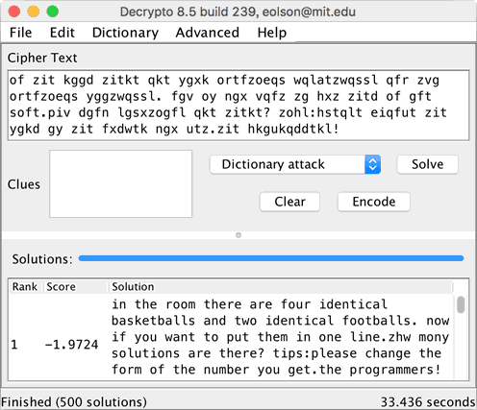Viewport: 477px width, 410px height.
Task: Sort by the Rank column header
Action: 26,287
